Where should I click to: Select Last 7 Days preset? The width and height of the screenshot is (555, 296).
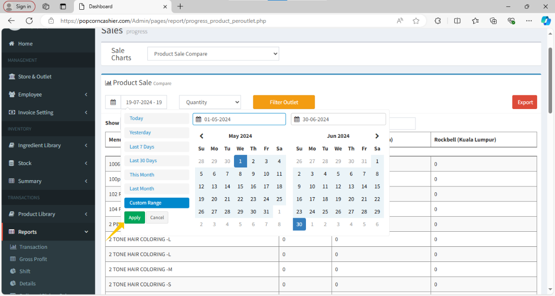pyautogui.click(x=157, y=147)
